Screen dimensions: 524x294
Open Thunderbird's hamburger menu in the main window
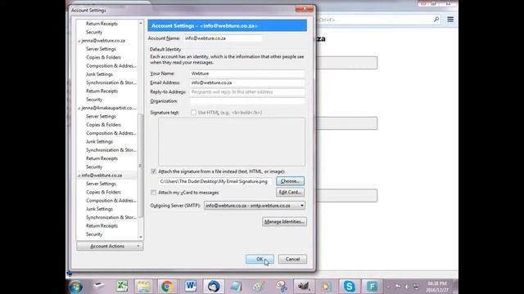click(450, 20)
